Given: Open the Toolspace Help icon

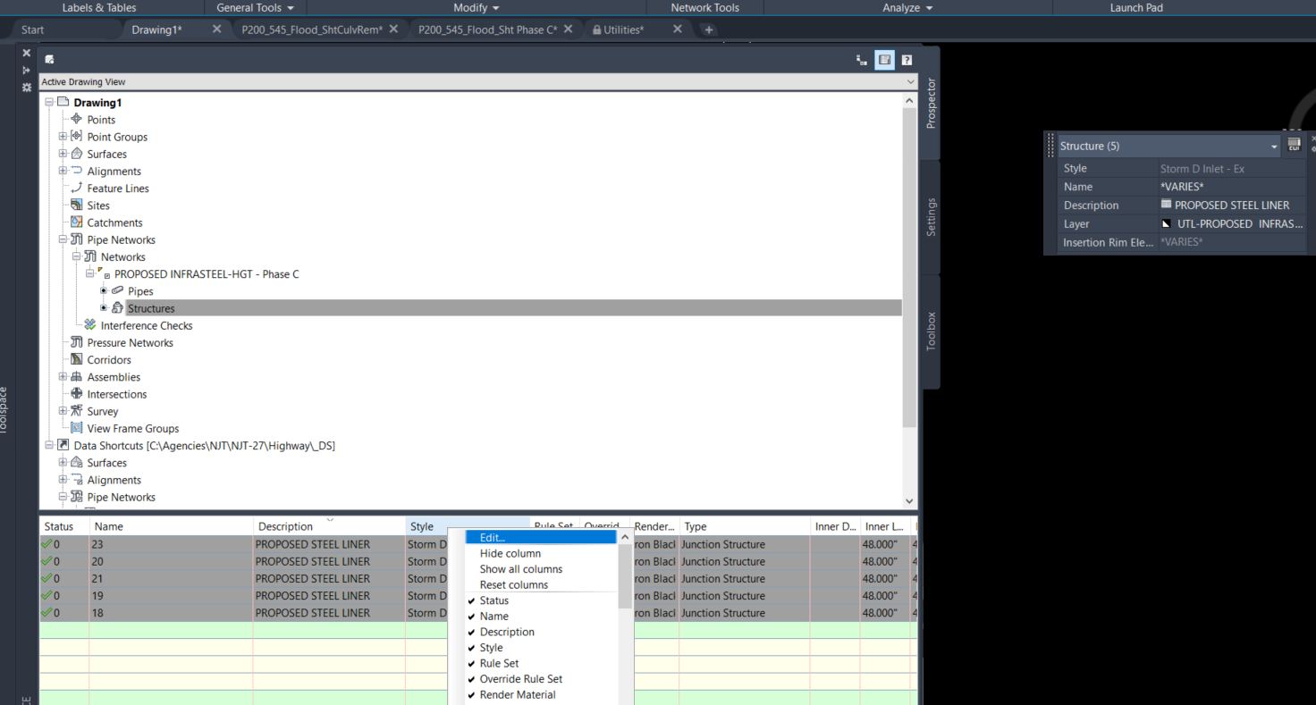Looking at the screenshot, I should coord(907,60).
